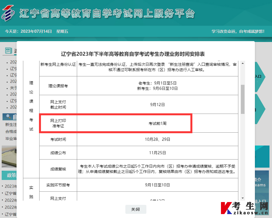Open the 合格成 link in the left sidebar
This screenshot has height=218, width=272.
point(11,132)
